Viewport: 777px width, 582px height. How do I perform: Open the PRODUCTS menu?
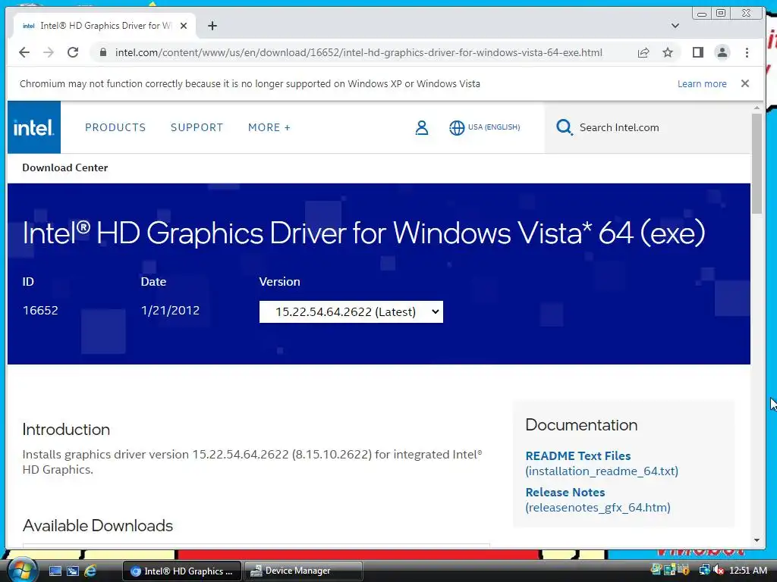115,127
